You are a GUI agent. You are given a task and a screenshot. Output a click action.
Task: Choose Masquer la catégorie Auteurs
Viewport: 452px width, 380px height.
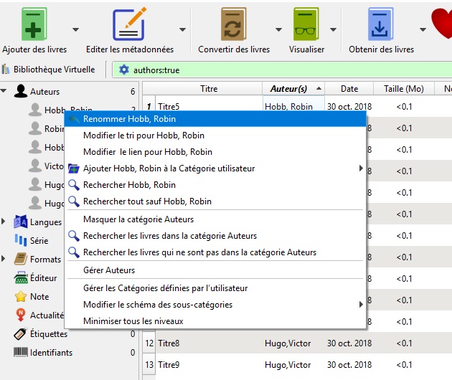[215, 219]
